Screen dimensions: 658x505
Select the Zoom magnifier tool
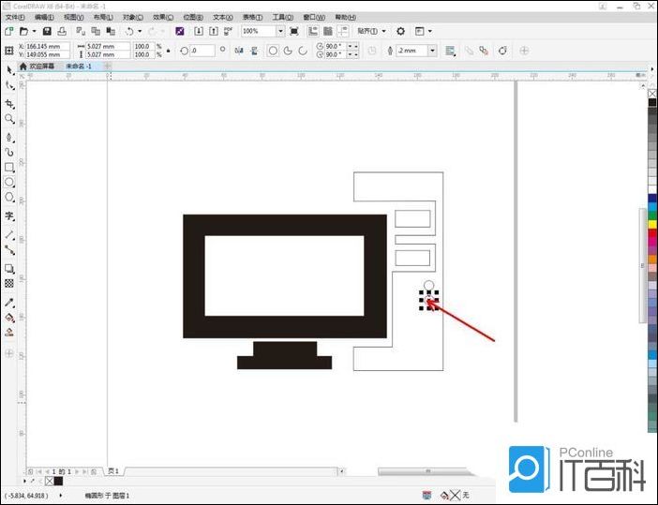click(9, 119)
